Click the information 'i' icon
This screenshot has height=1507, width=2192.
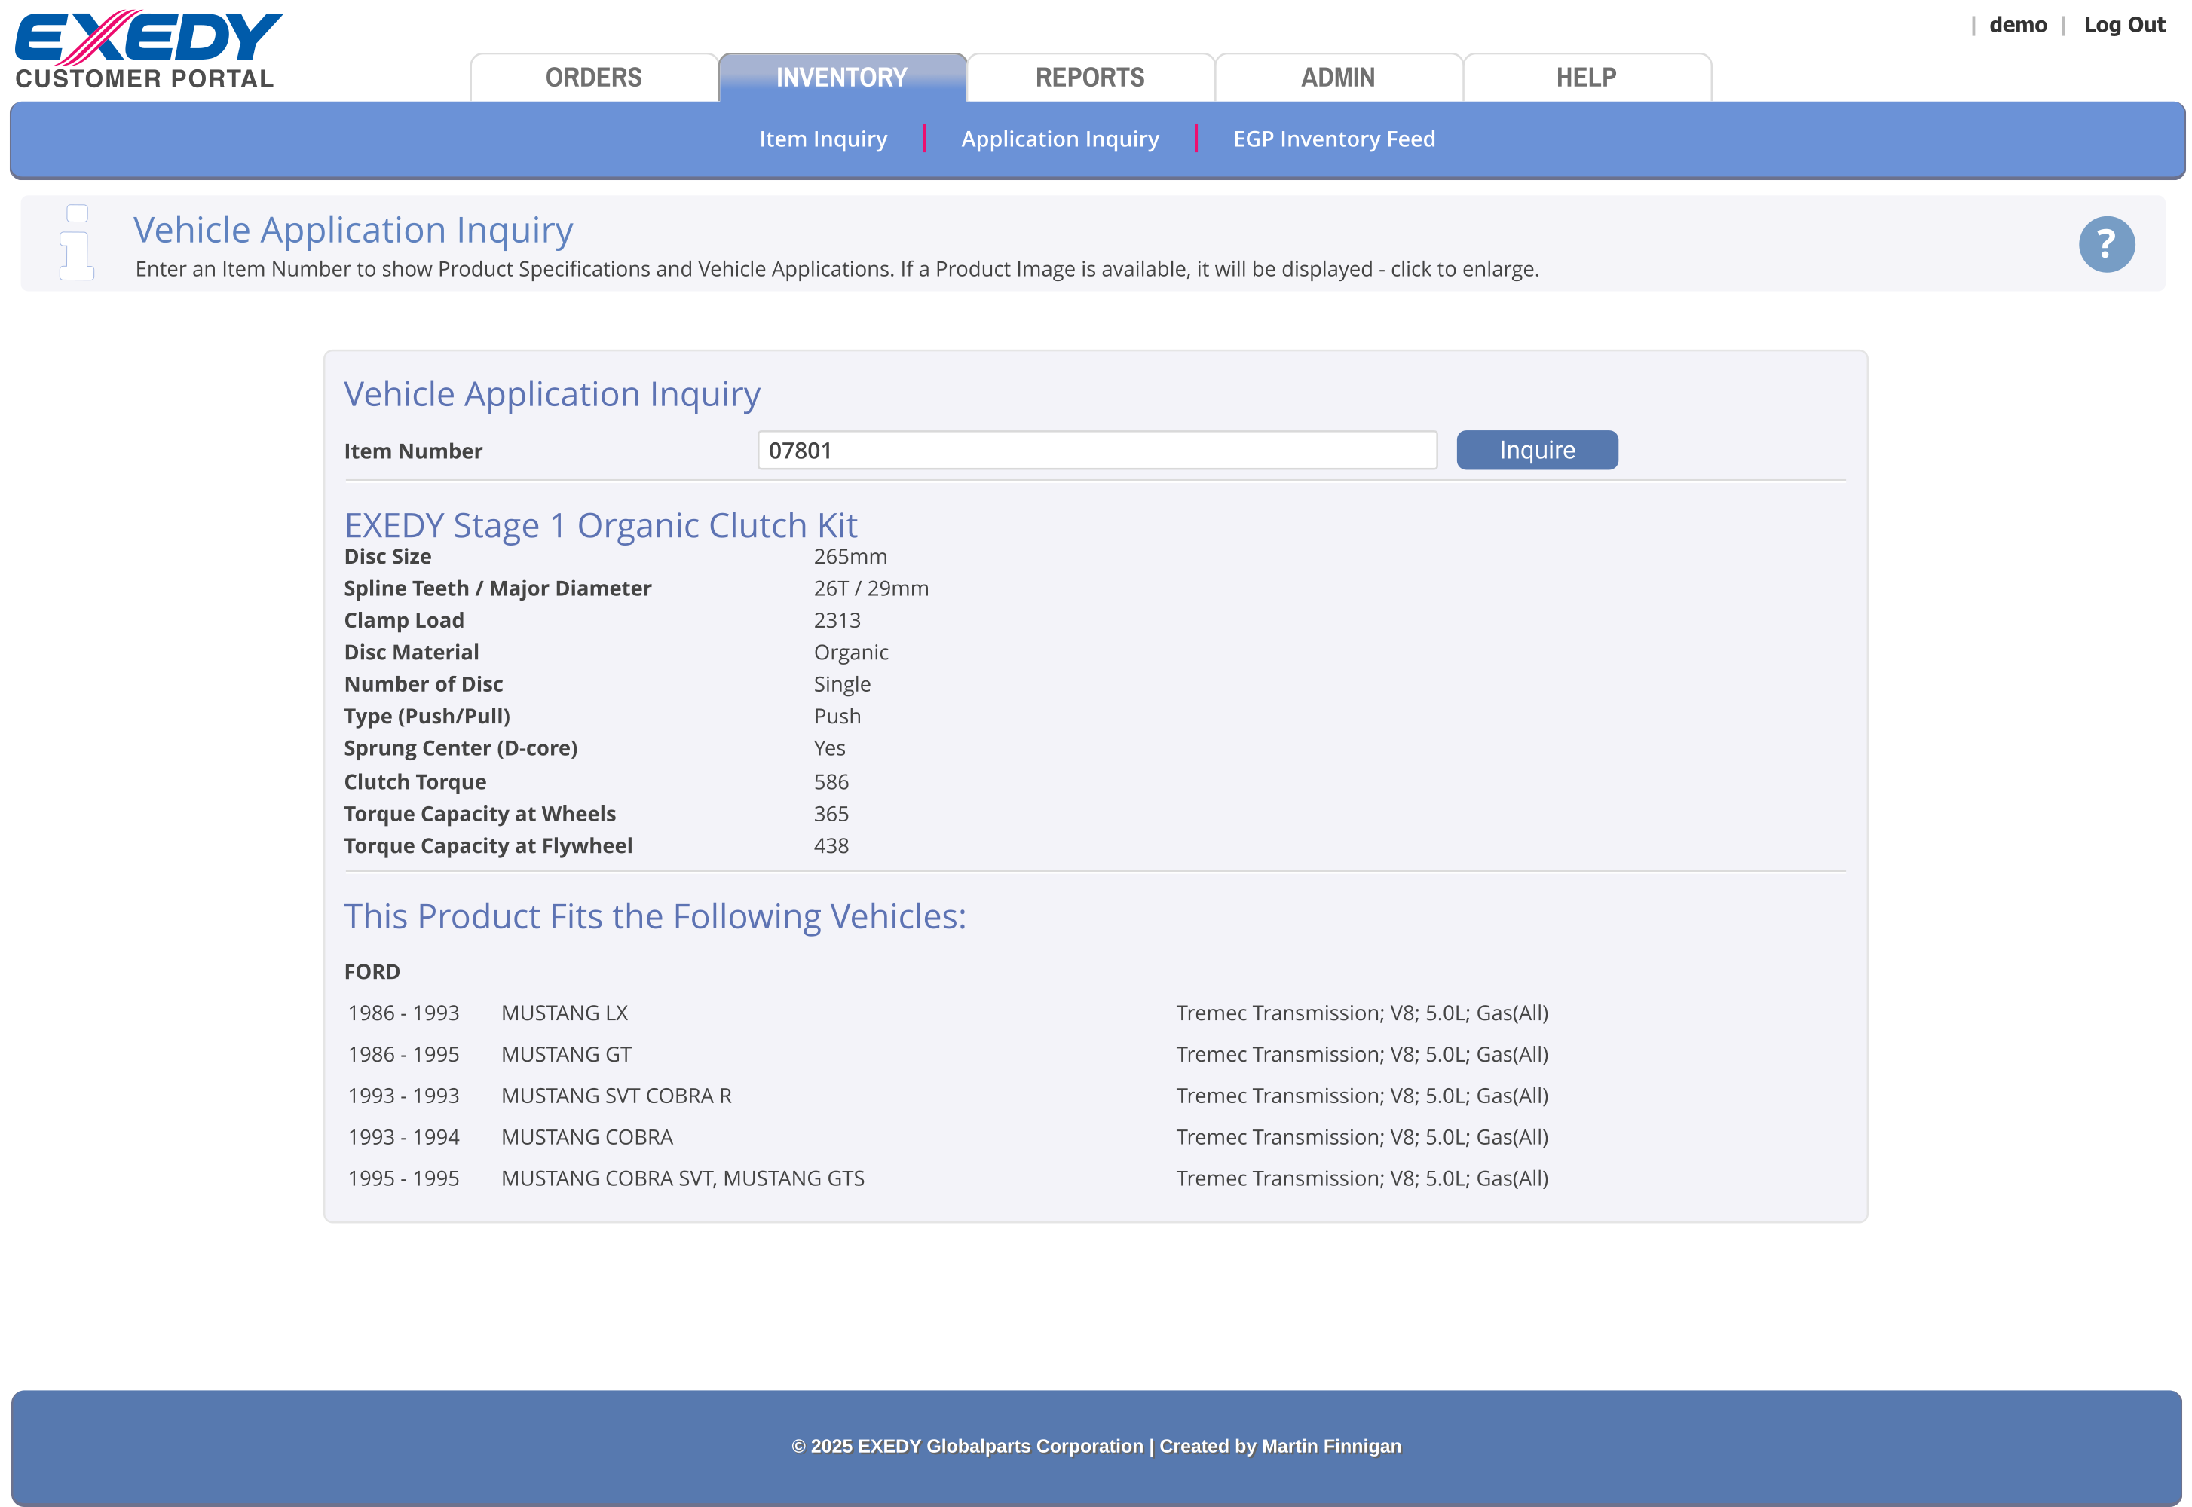click(x=76, y=243)
